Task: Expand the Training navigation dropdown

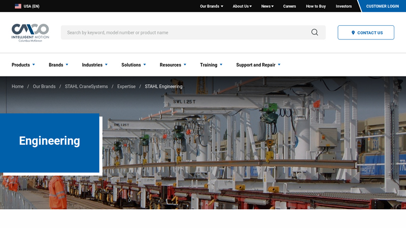Action: click(211, 65)
